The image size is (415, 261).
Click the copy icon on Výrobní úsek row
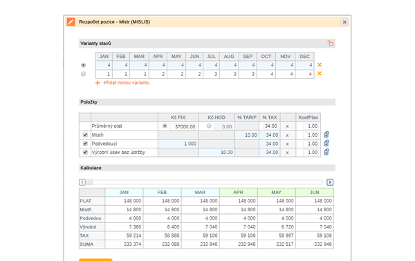coord(326,152)
